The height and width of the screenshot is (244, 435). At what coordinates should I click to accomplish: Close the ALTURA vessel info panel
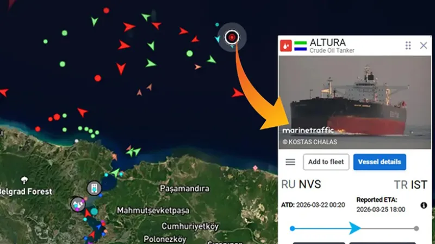pyautogui.click(x=424, y=46)
